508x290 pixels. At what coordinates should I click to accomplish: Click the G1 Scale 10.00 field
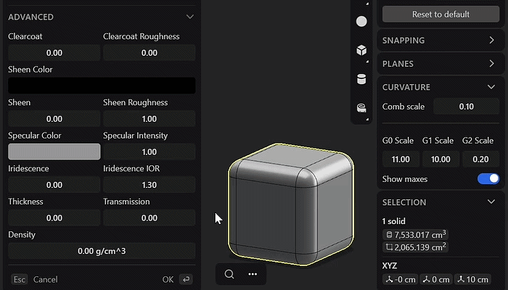441,159
